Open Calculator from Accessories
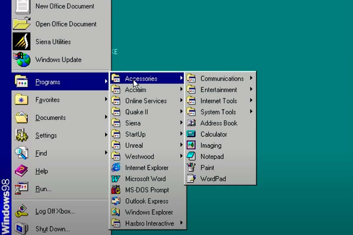 point(220,134)
